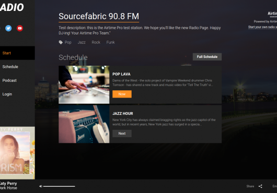Adjust the volume slider in player bar
The height and width of the screenshot is (193, 277).
(x=59, y=186)
